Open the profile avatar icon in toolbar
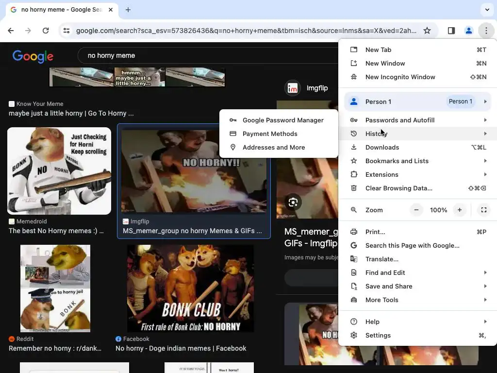The width and height of the screenshot is (497, 373). [x=468, y=31]
